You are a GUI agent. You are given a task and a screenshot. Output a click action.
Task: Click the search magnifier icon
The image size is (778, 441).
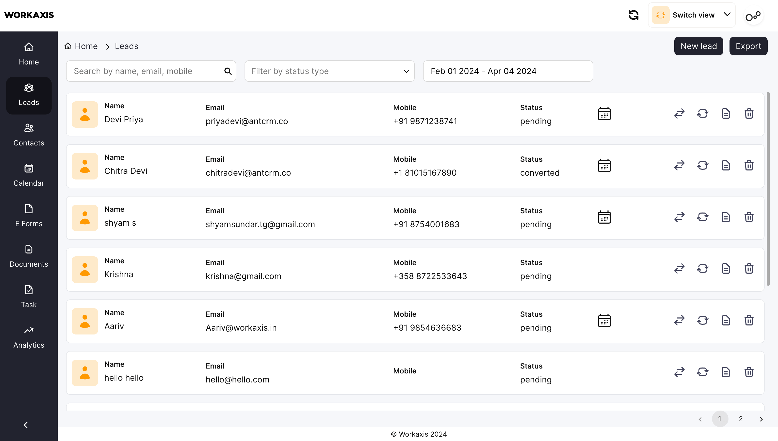[228, 71]
